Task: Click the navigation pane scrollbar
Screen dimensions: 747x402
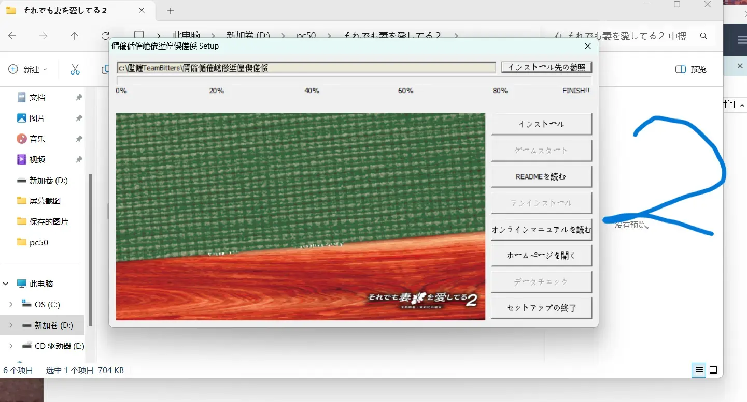Action: (x=90, y=249)
